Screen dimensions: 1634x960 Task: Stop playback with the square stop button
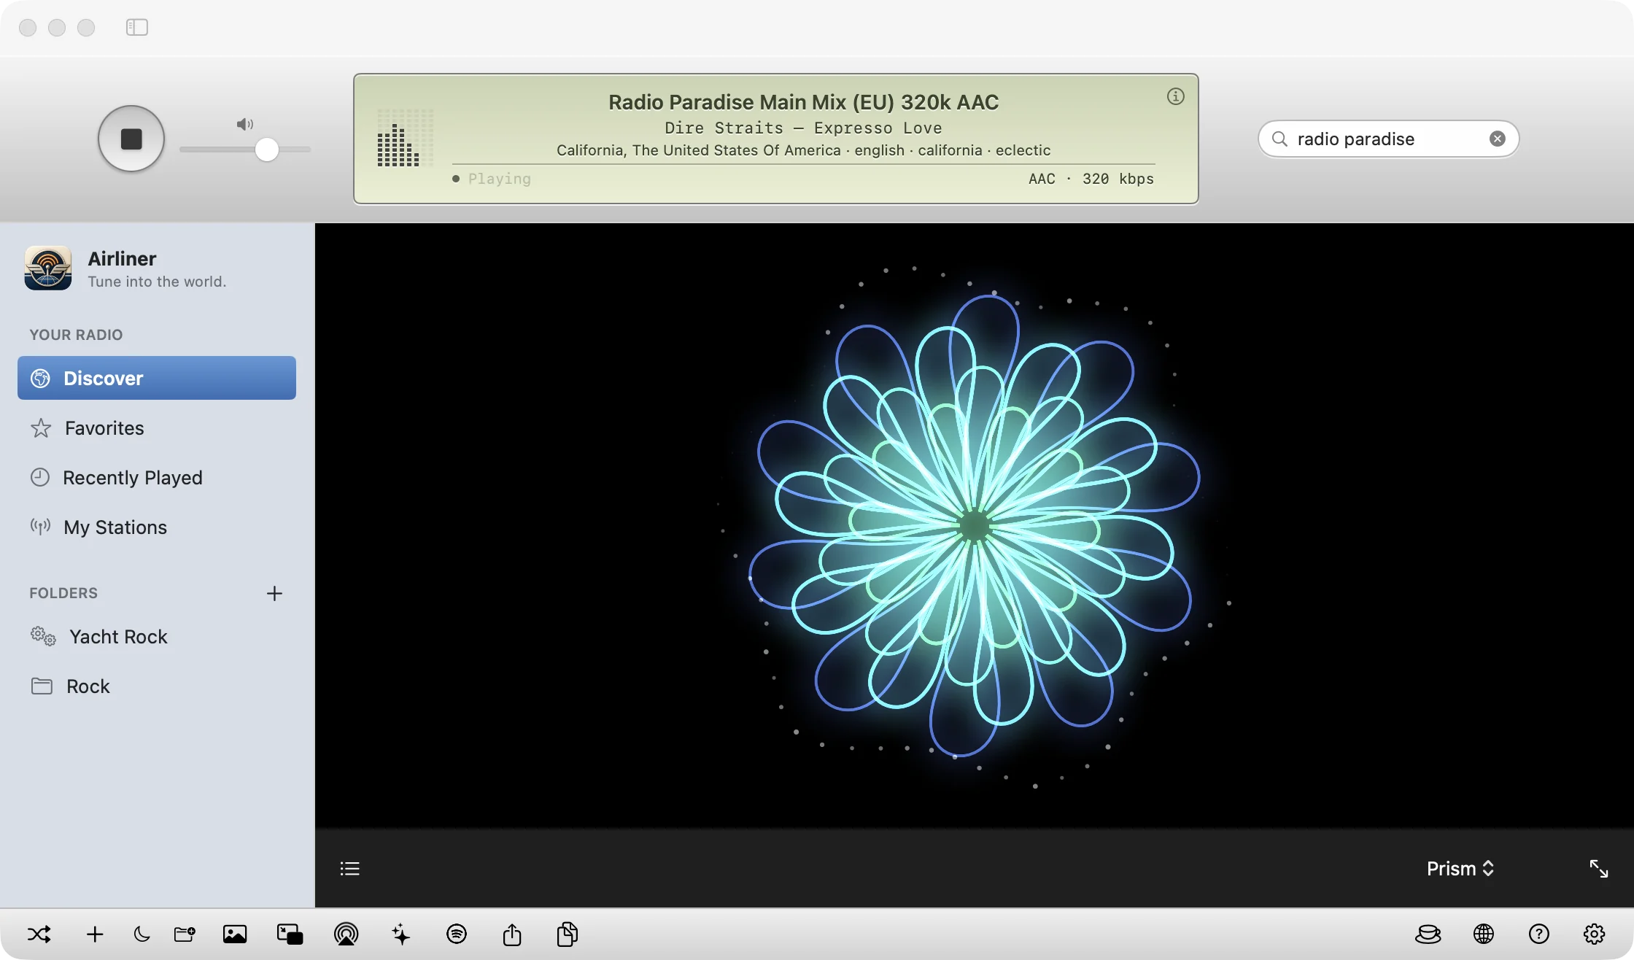tap(131, 139)
